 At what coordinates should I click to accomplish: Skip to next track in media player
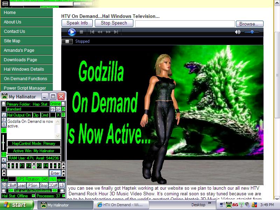(x=116, y=32)
